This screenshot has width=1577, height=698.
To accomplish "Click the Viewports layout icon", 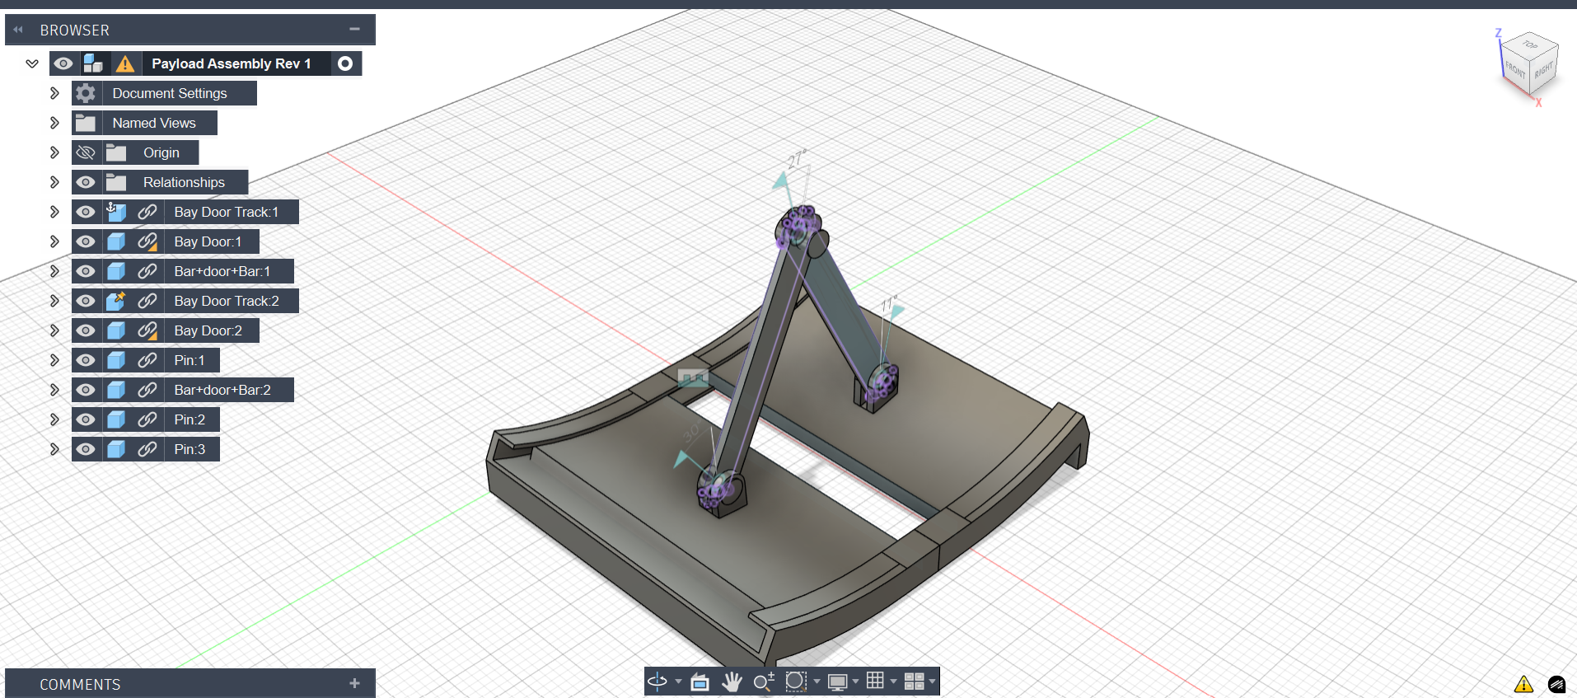I will tap(914, 682).
